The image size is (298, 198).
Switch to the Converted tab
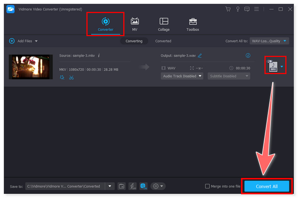click(163, 41)
